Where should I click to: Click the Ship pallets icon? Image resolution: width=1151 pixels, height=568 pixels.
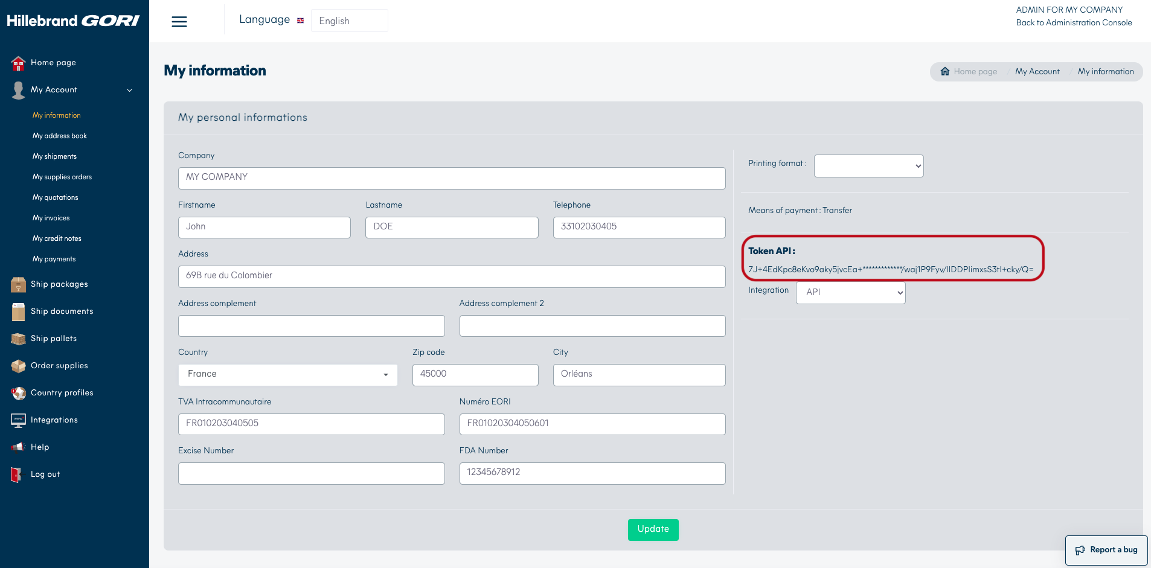point(18,339)
